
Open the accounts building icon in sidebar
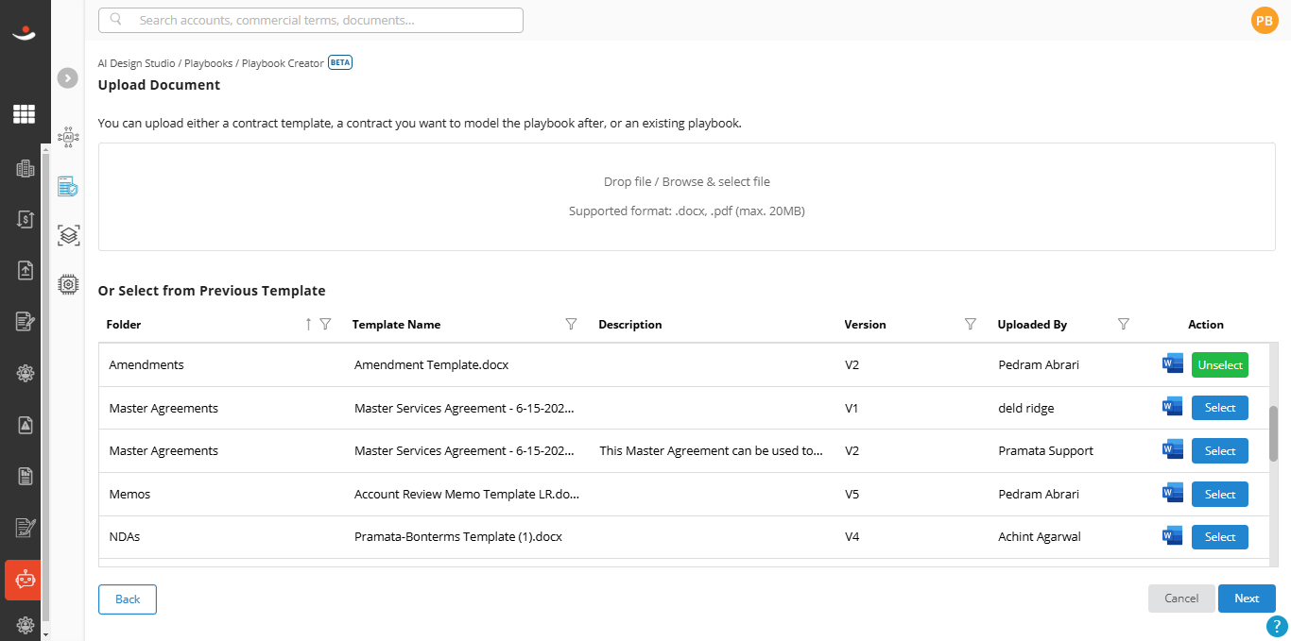tap(25, 168)
